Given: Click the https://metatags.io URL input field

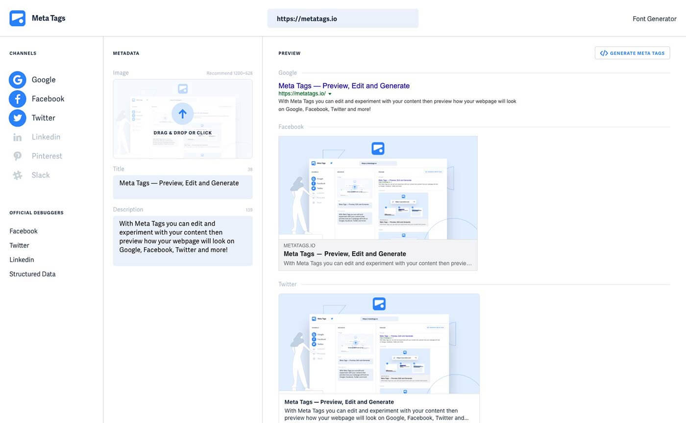Looking at the screenshot, I should tap(343, 19).
